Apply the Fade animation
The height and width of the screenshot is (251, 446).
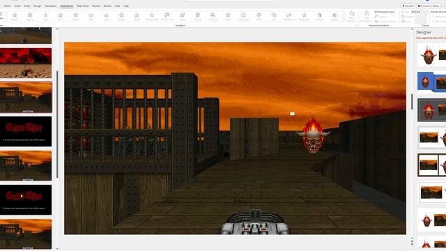[x=45, y=16]
